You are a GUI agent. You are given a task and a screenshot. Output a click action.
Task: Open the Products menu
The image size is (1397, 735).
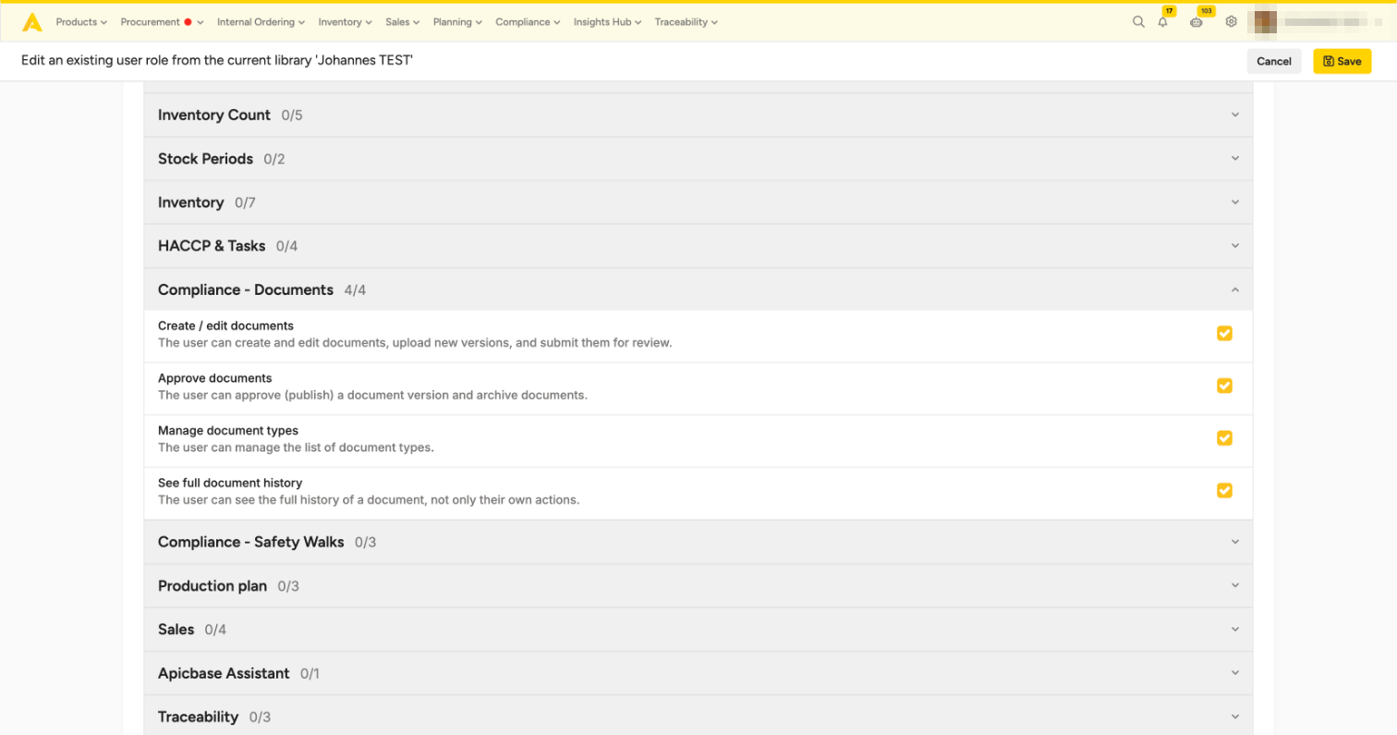(x=81, y=22)
